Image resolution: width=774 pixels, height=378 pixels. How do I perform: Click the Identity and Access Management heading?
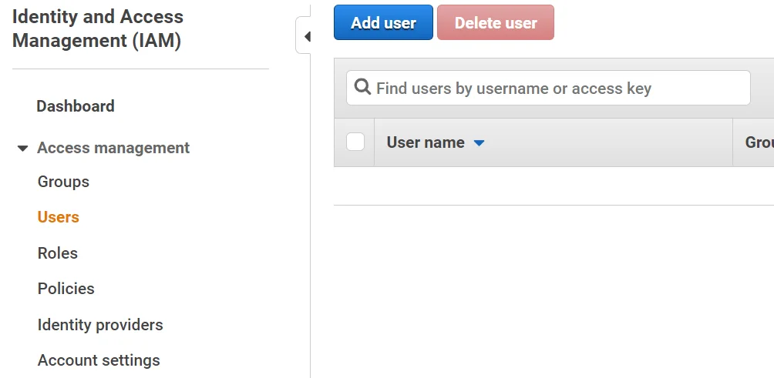pos(98,28)
